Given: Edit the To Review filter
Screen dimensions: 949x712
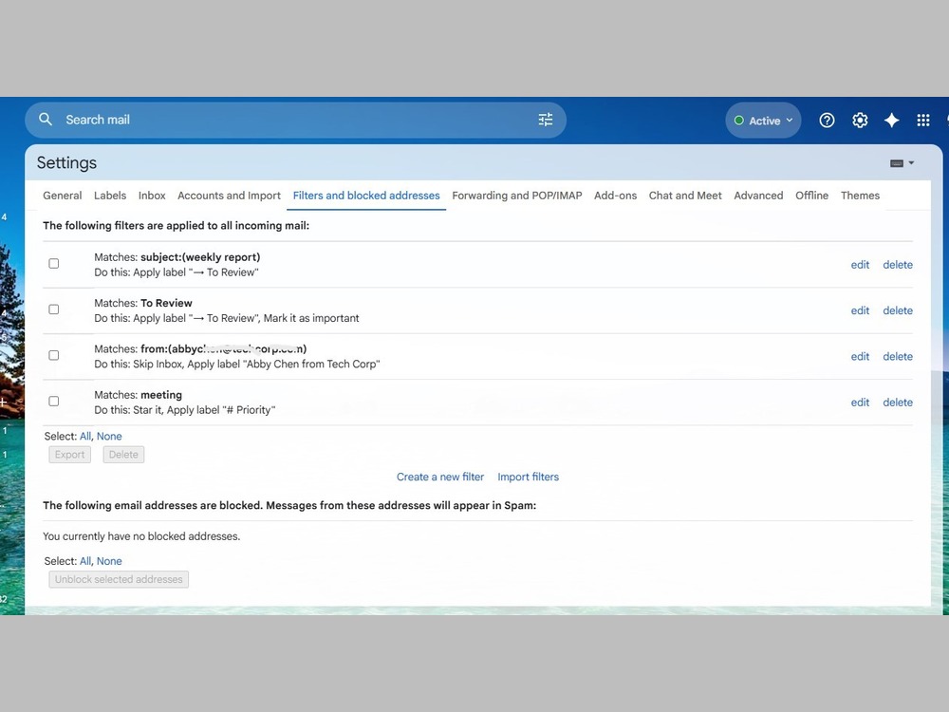Looking at the screenshot, I should (x=860, y=310).
